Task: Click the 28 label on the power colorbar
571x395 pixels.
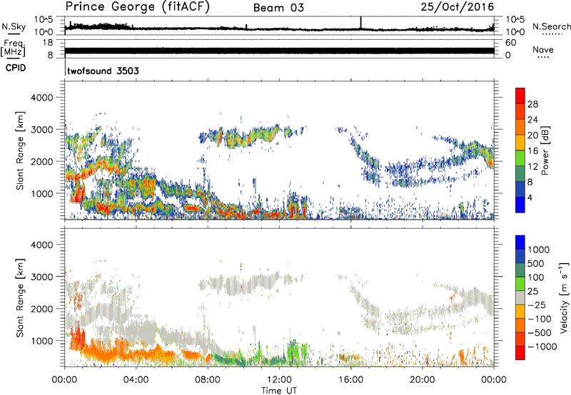Action: coord(532,104)
